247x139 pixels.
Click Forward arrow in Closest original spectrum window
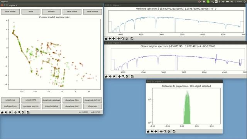[x=114, y=76]
